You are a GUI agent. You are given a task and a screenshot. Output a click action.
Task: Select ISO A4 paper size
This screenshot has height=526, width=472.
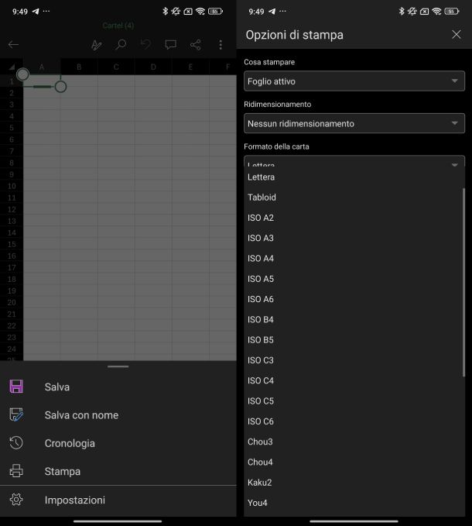(x=354, y=258)
